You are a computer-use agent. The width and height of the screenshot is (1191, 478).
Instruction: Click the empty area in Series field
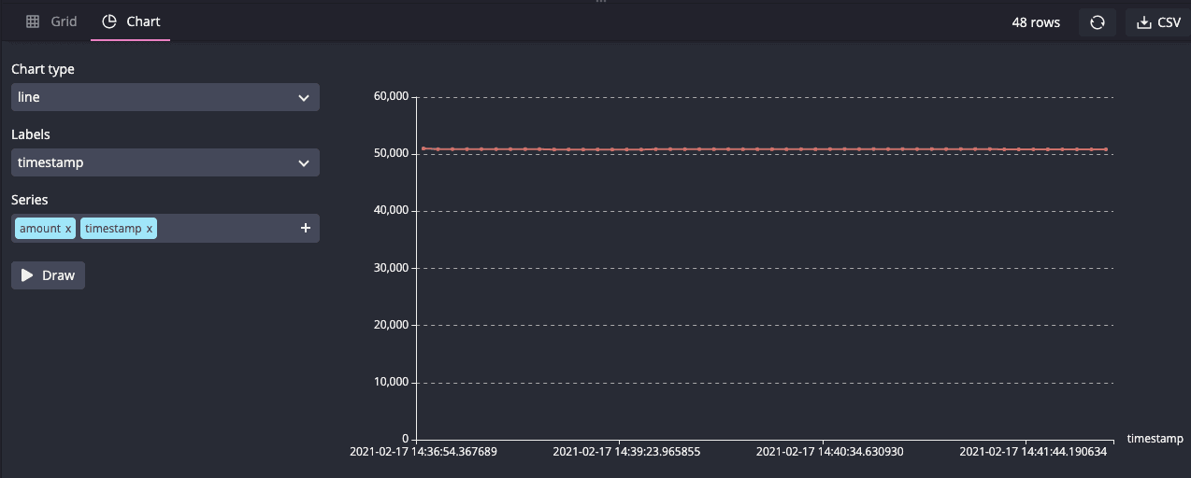(224, 229)
